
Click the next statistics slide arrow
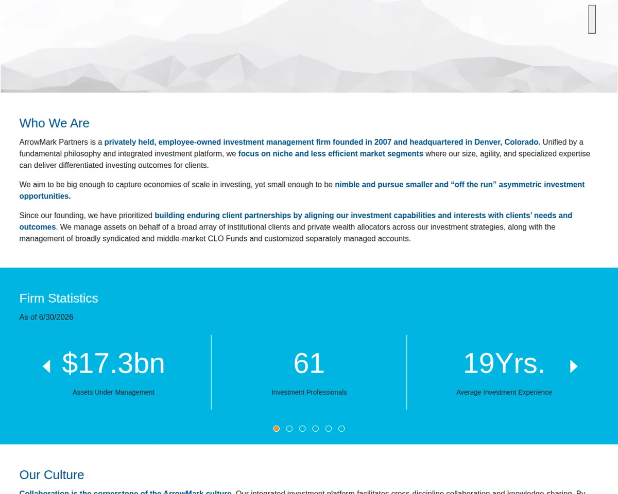(x=574, y=366)
